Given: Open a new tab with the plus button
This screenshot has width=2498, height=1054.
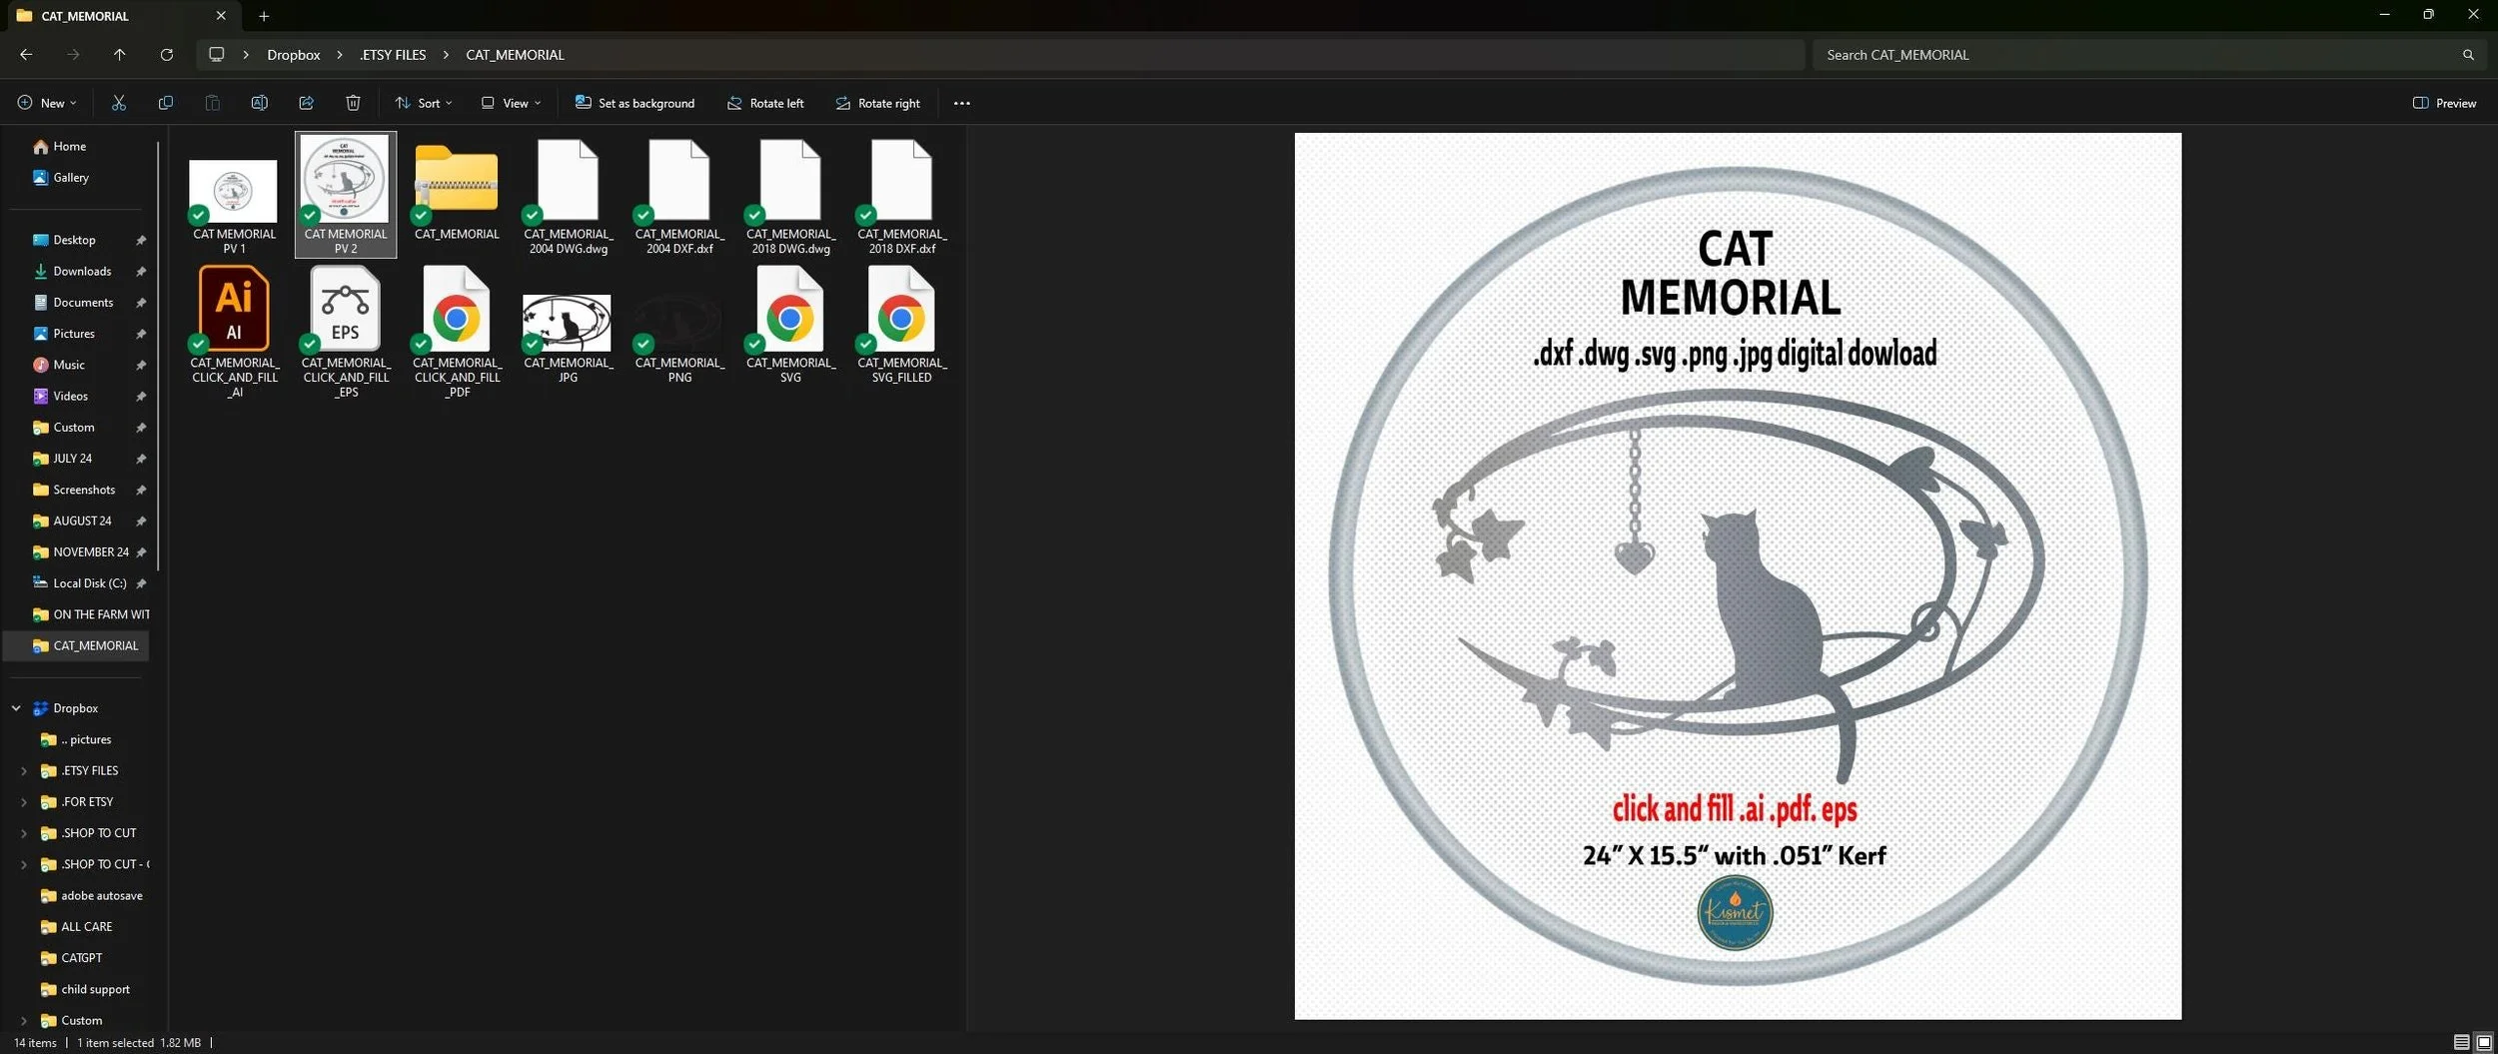Looking at the screenshot, I should 264,16.
